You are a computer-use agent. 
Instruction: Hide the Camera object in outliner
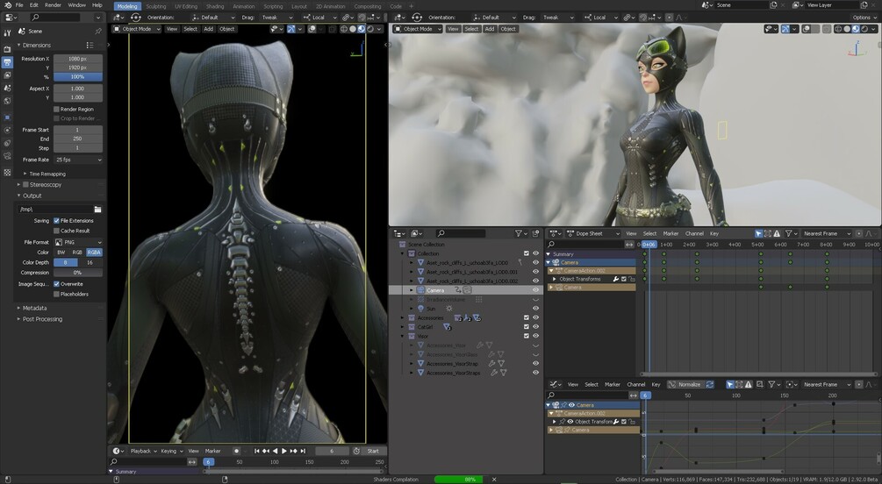pos(535,290)
